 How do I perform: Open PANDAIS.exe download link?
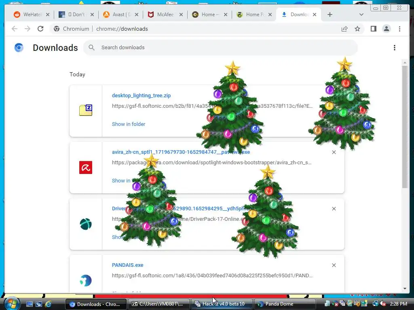point(127,265)
